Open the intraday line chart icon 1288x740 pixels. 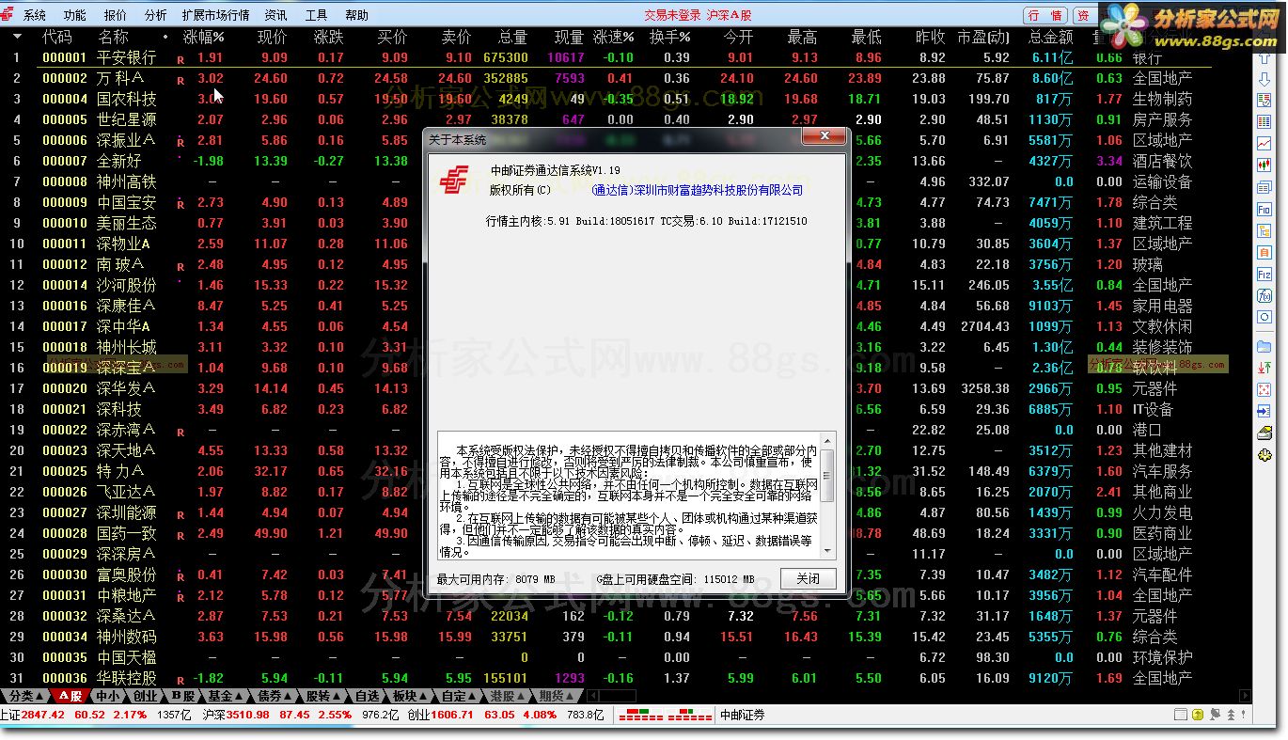tap(1264, 143)
